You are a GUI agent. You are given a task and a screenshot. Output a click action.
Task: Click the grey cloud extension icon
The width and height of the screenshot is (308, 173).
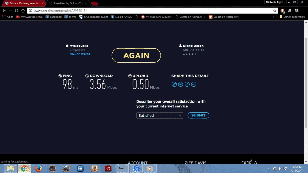290,11
